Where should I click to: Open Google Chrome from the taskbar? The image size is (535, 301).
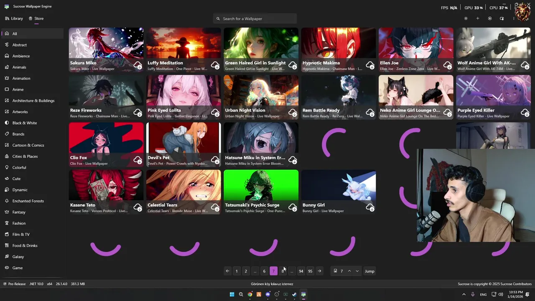(x=250, y=294)
